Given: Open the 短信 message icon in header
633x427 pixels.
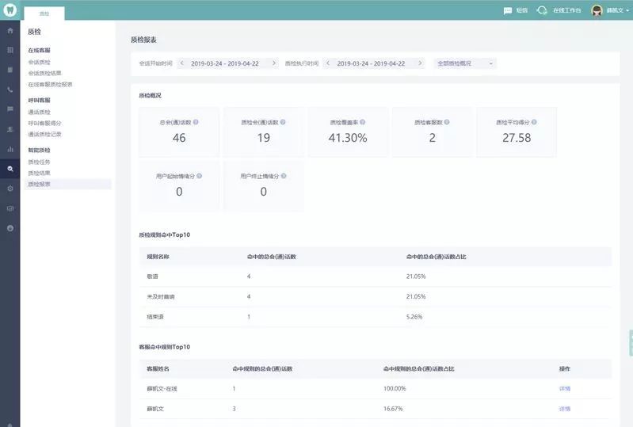Looking at the screenshot, I should point(508,10).
